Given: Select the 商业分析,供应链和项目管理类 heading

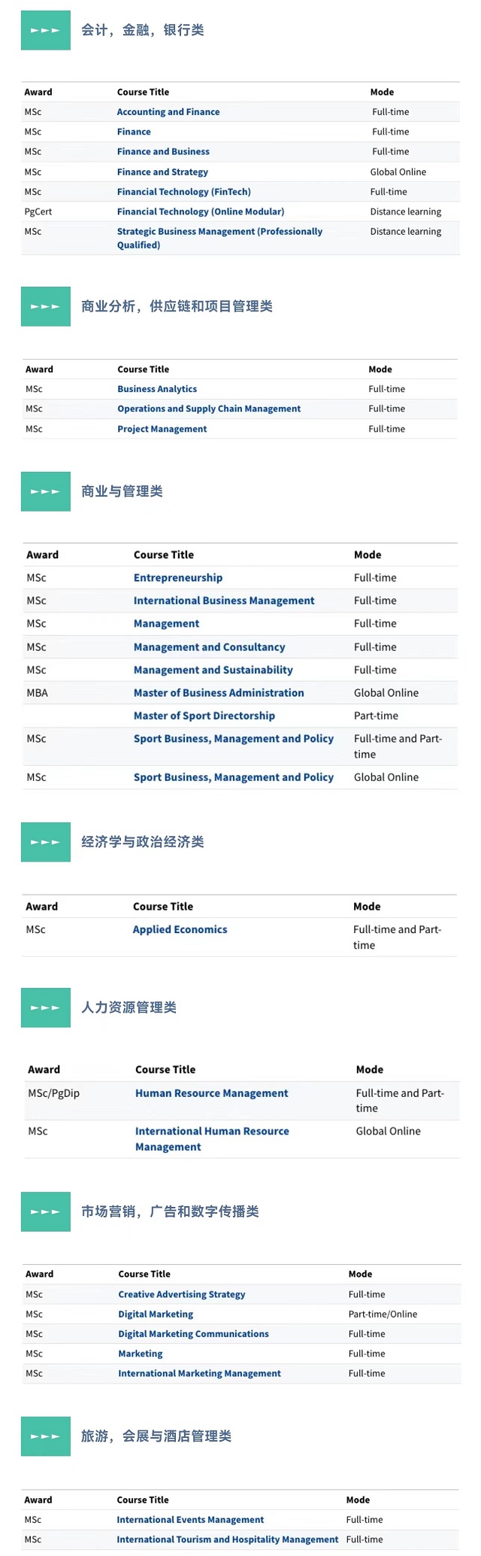Looking at the screenshot, I should pos(177,306).
